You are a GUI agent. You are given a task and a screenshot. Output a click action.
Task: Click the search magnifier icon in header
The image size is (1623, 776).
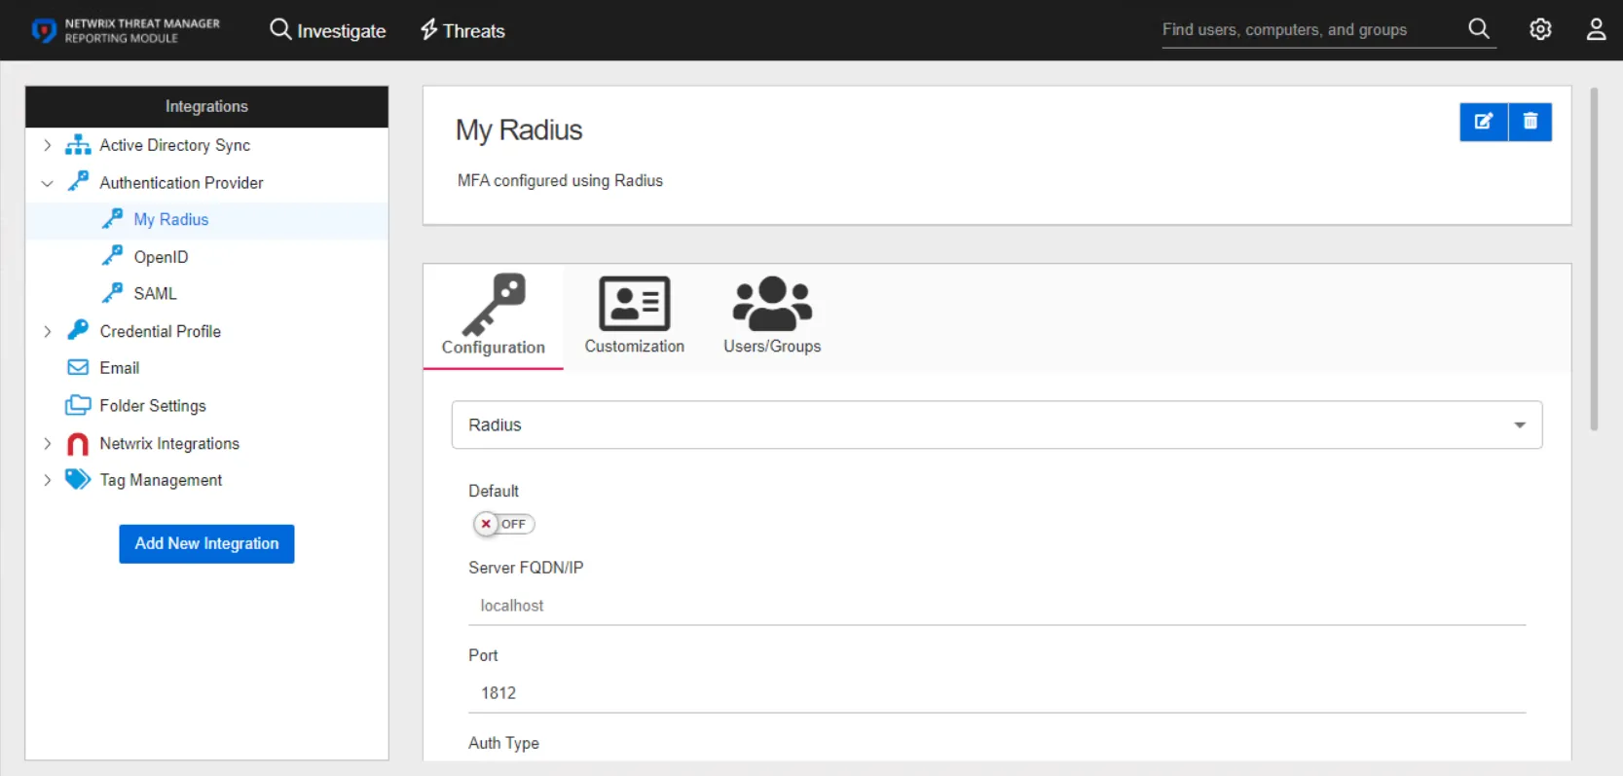point(1478,29)
